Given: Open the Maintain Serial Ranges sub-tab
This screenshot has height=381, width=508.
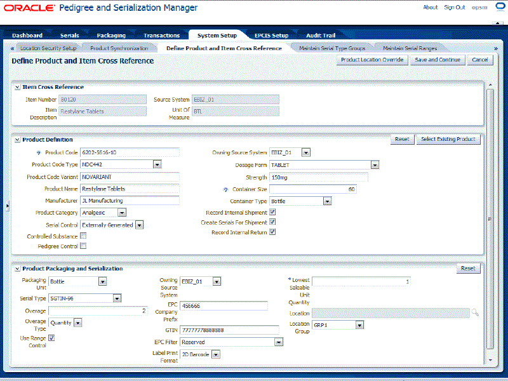Looking at the screenshot, I should click(410, 48).
